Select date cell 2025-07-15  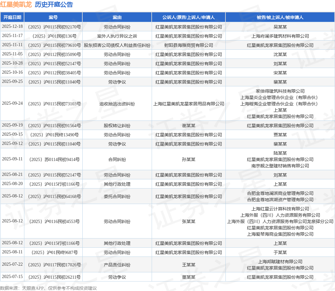[x=12, y=277]
